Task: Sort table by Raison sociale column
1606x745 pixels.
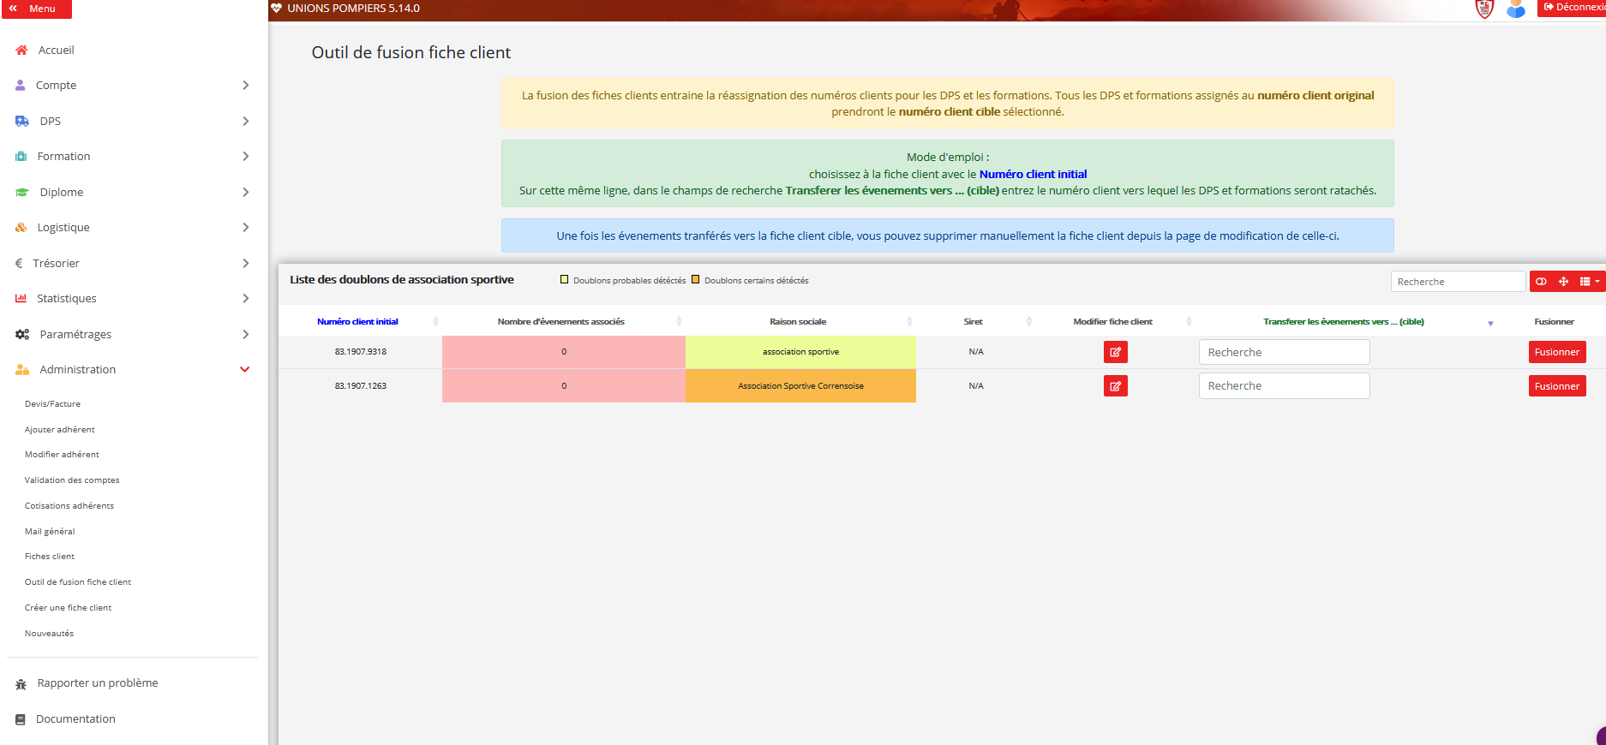Action: point(797,322)
